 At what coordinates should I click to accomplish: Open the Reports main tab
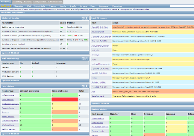28,2
